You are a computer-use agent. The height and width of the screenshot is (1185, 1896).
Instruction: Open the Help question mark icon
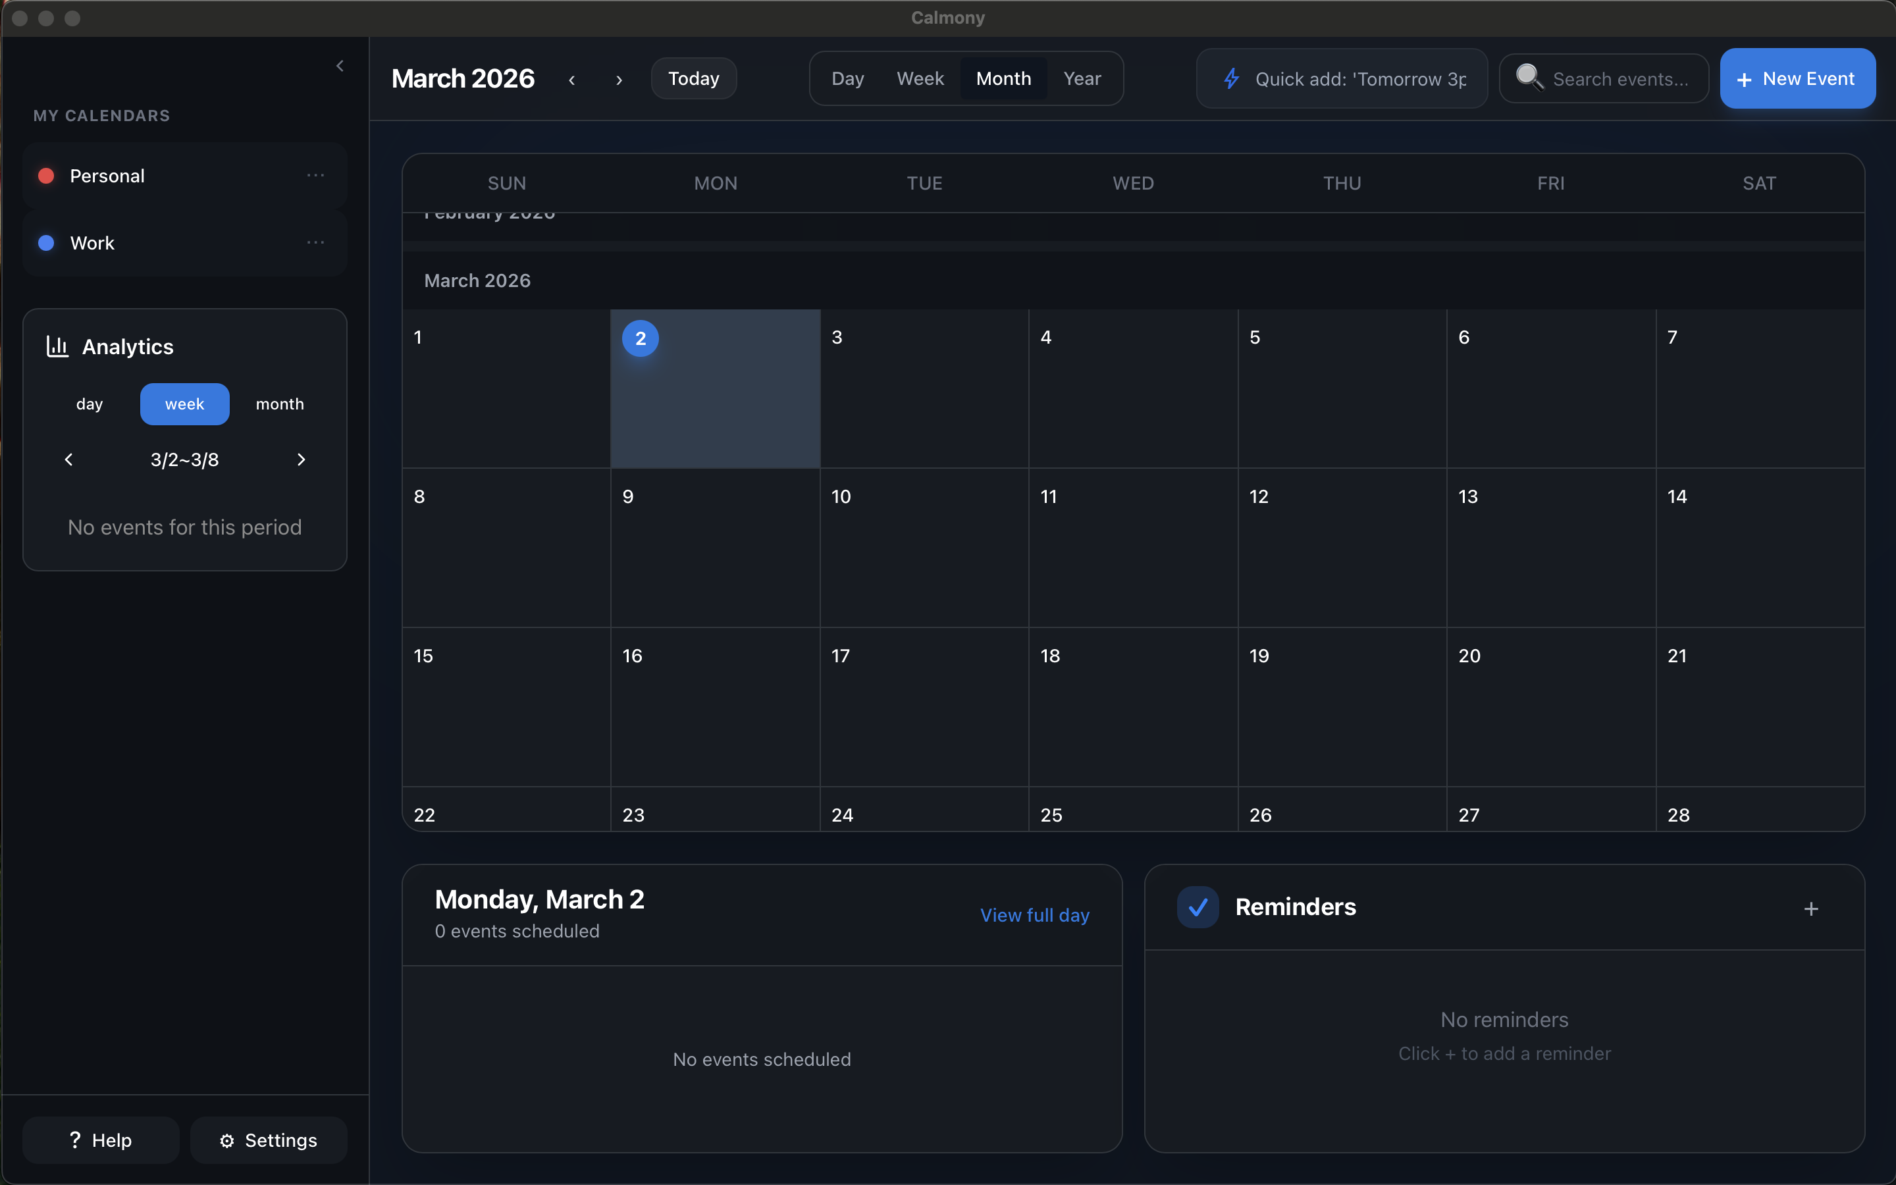[x=74, y=1140]
